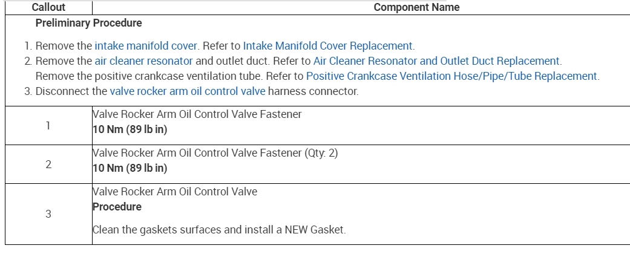630x254 pixels.
Task: Open the intake manifold cover link
Action: click(x=146, y=45)
